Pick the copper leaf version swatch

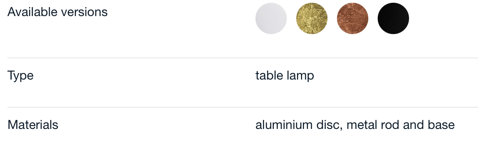[x=353, y=18]
